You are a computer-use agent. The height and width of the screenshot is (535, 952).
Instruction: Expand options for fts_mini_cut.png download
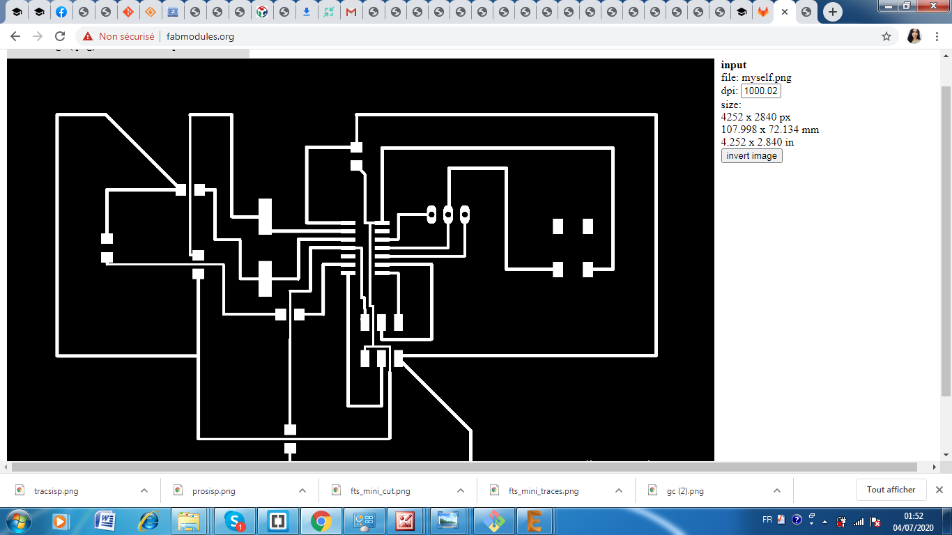461,490
